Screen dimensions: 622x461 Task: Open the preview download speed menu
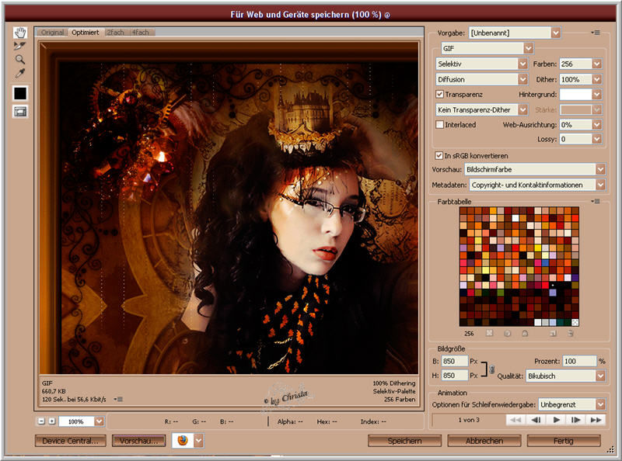[118, 399]
